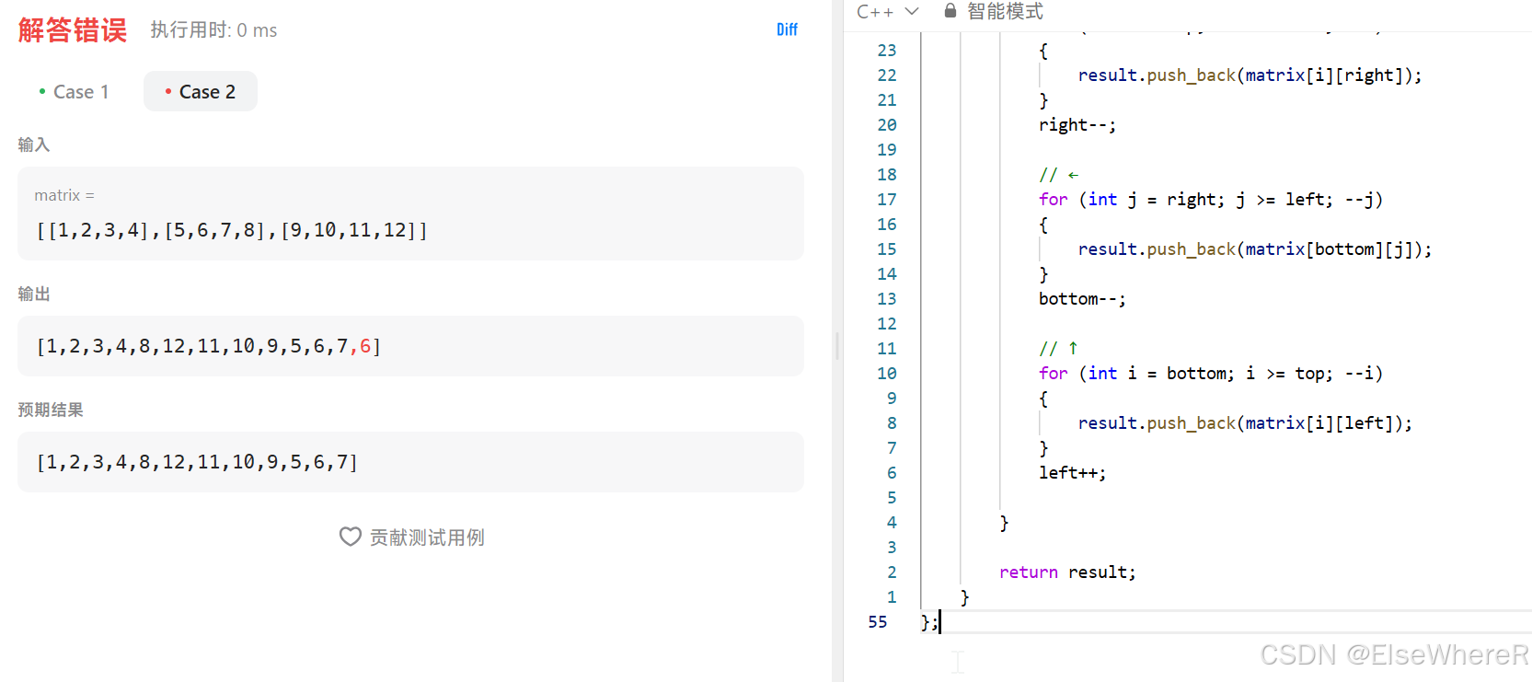This screenshot has width=1532, height=682.
Task: Select the Case 2 tab
Action: click(200, 91)
